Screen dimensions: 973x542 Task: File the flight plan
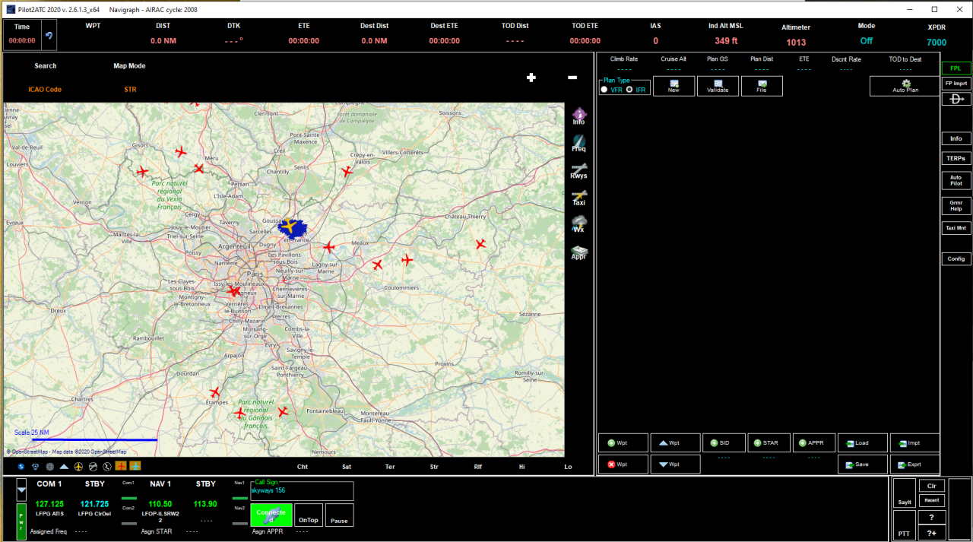coord(762,86)
